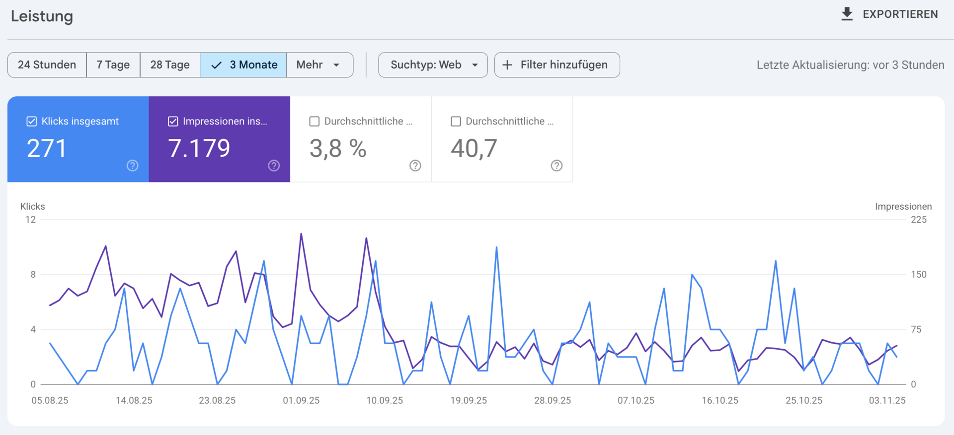Viewport: 954px width, 435px height.
Task: Open the Suchtyp: Web dropdown
Action: point(433,65)
